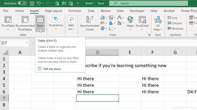
Task: Expand the PivotChart dropdown arrow
Action: tap(142, 29)
